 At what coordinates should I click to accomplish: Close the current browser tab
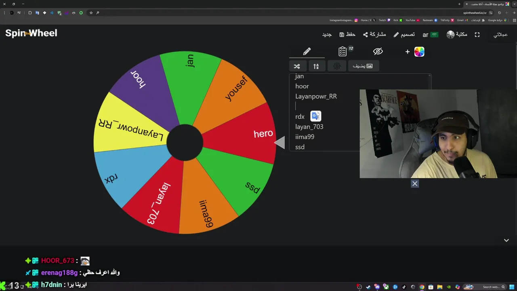(467, 4)
